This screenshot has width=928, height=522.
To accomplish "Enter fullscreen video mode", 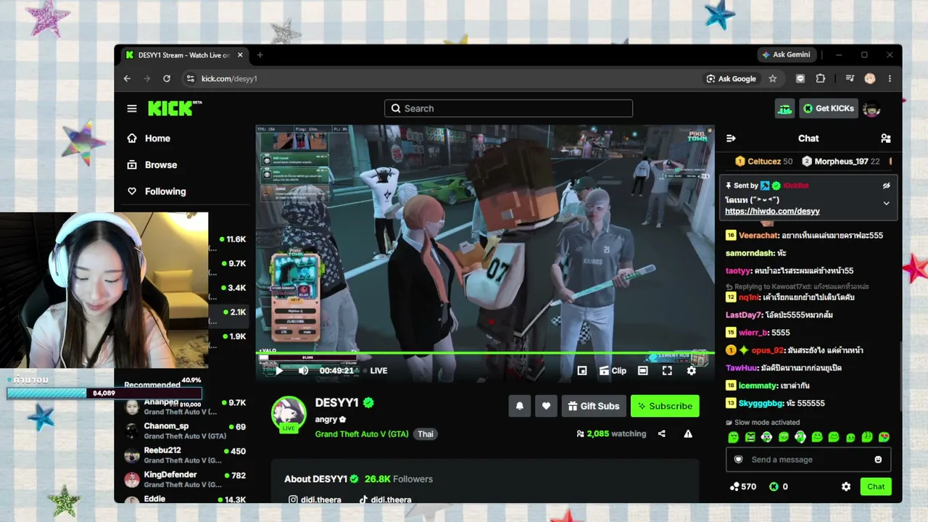I will pos(667,370).
